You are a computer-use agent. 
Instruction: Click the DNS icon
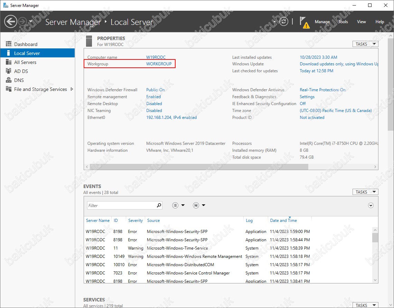click(x=9, y=80)
